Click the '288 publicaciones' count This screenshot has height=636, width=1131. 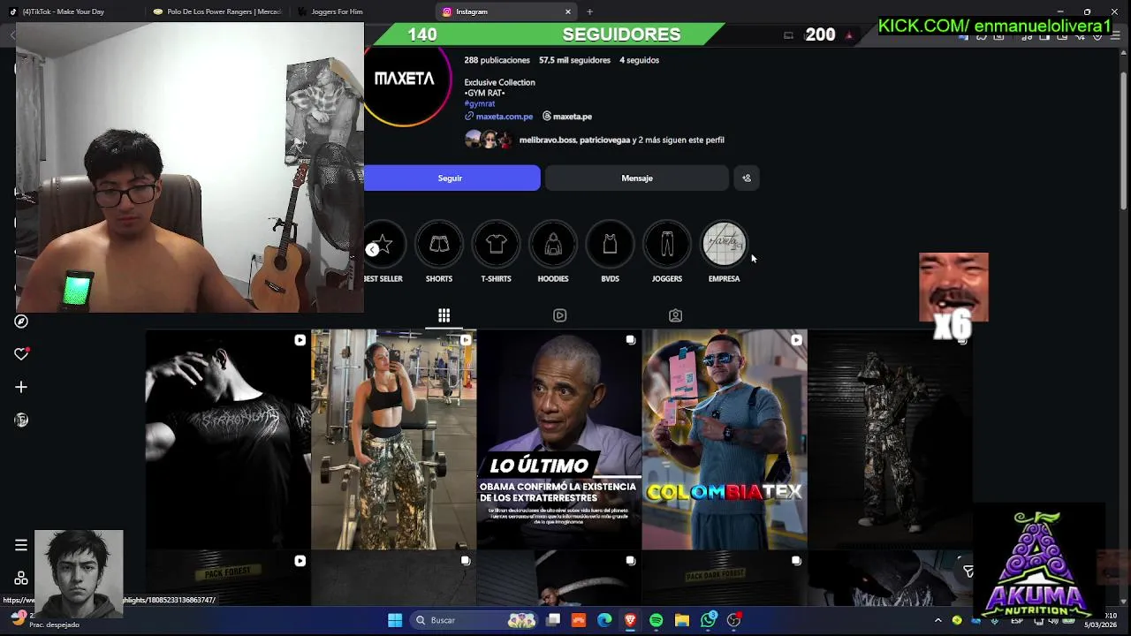pyautogui.click(x=497, y=60)
